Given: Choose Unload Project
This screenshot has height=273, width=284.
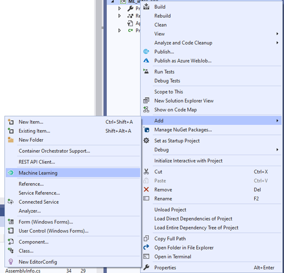Looking at the screenshot, I should click(x=211, y=210).
